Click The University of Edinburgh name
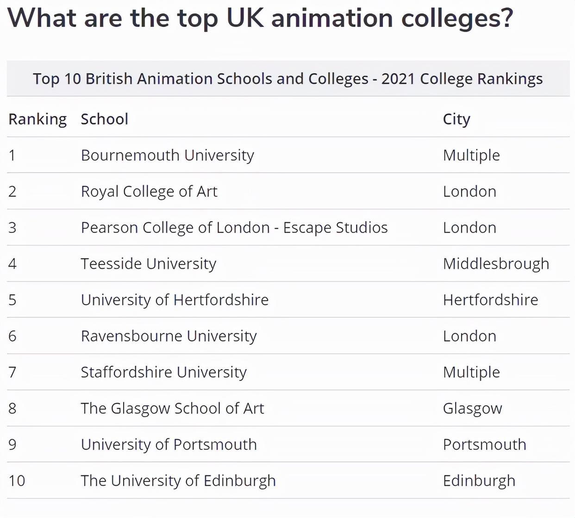 (178, 481)
